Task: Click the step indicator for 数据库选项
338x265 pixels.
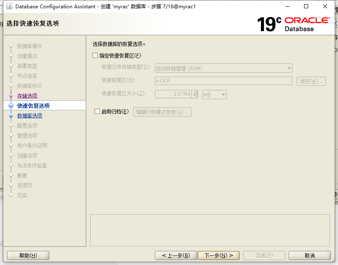Action: click(x=11, y=116)
